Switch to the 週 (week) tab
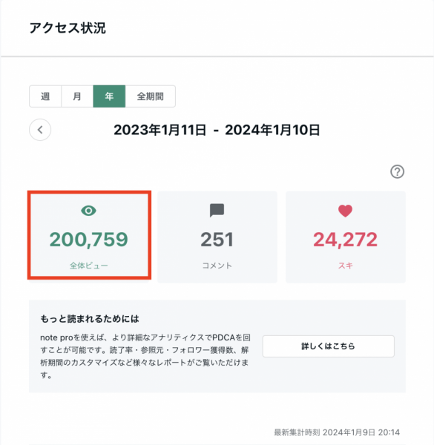 [45, 96]
